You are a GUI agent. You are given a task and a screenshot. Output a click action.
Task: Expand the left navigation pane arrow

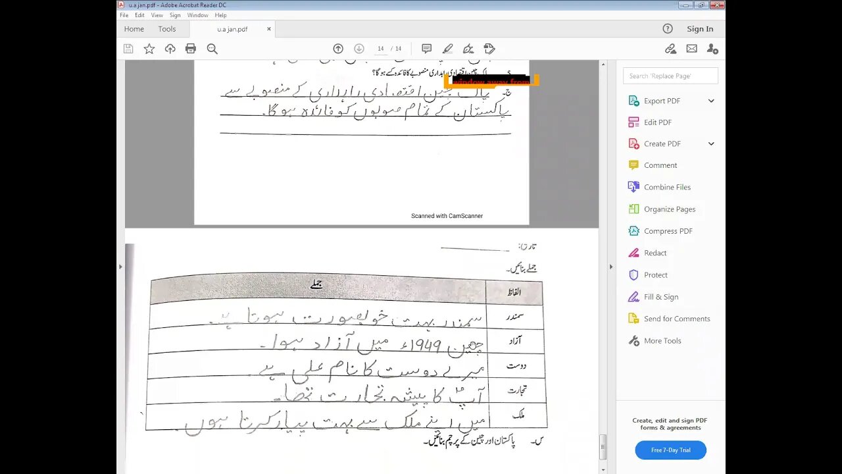tap(120, 267)
